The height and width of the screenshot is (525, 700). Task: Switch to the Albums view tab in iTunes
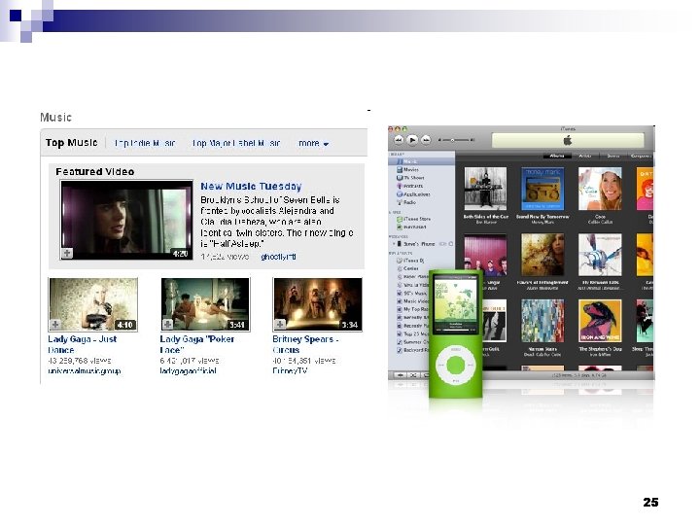tap(557, 156)
